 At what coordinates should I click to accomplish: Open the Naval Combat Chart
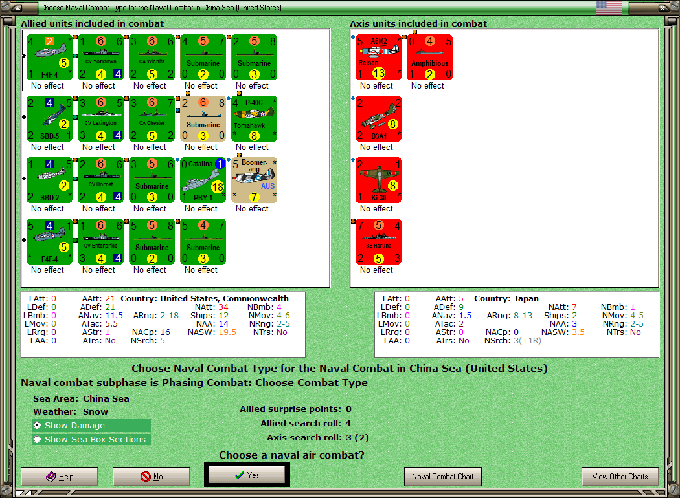(x=442, y=477)
